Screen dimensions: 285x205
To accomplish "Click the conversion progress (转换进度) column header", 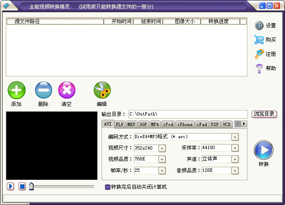I will (x=220, y=21).
